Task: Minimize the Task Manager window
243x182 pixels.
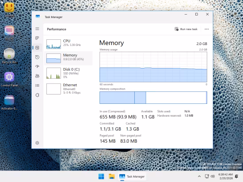Action: coord(186,14)
